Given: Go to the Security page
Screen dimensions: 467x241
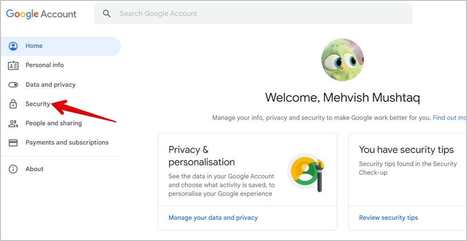Looking at the screenshot, I should (38, 104).
